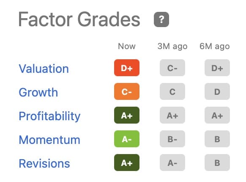Click Valuation C- grade from 3M ago

172,68
